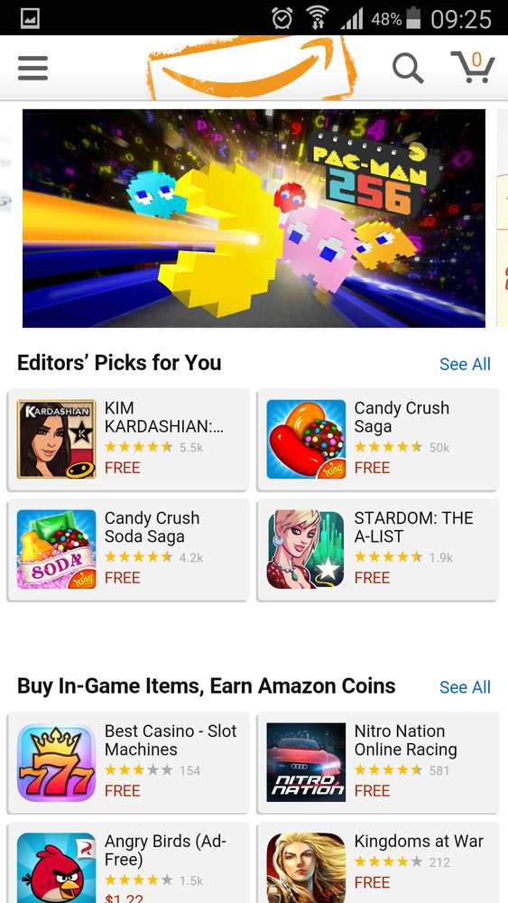508x903 pixels.
Task: Tap the Amazon smile logo
Action: point(252,69)
